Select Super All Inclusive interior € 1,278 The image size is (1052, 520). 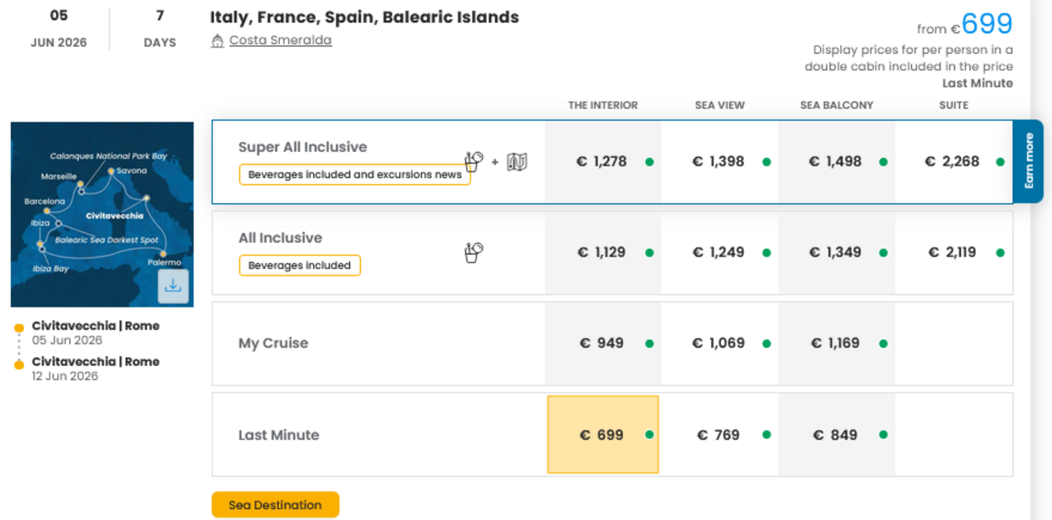point(603,162)
